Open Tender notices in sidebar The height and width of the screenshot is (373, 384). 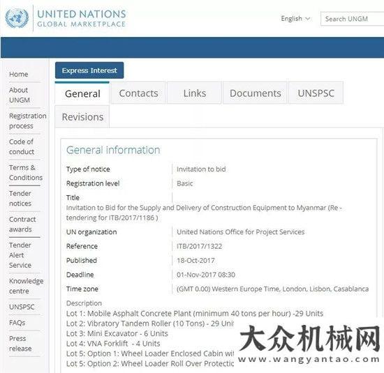click(x=20, y=199)
